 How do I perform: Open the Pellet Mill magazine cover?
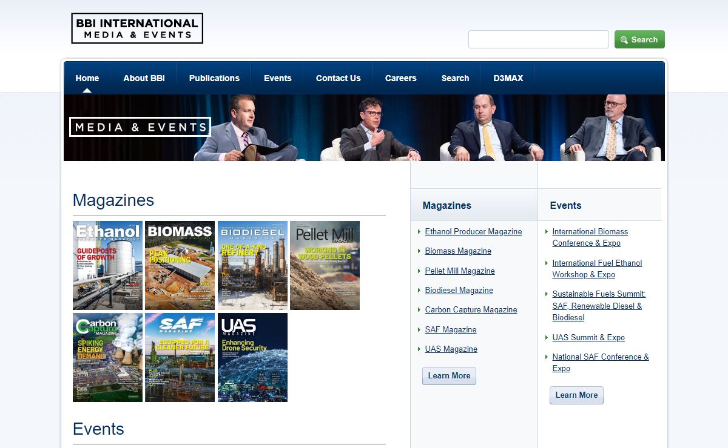(x=325, y=265)
